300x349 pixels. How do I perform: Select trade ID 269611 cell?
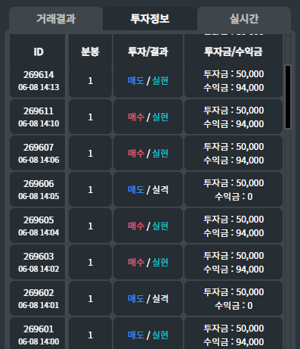click(x=38, y=117)
